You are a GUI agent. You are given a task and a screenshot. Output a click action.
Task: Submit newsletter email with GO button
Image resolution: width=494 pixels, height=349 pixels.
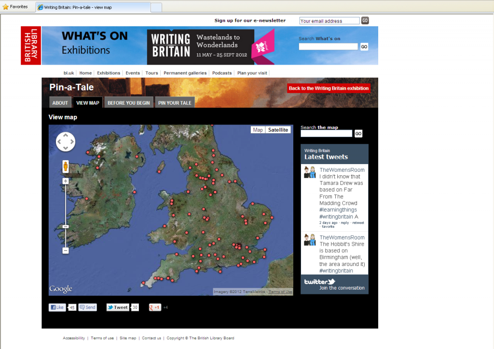[365, 20]
